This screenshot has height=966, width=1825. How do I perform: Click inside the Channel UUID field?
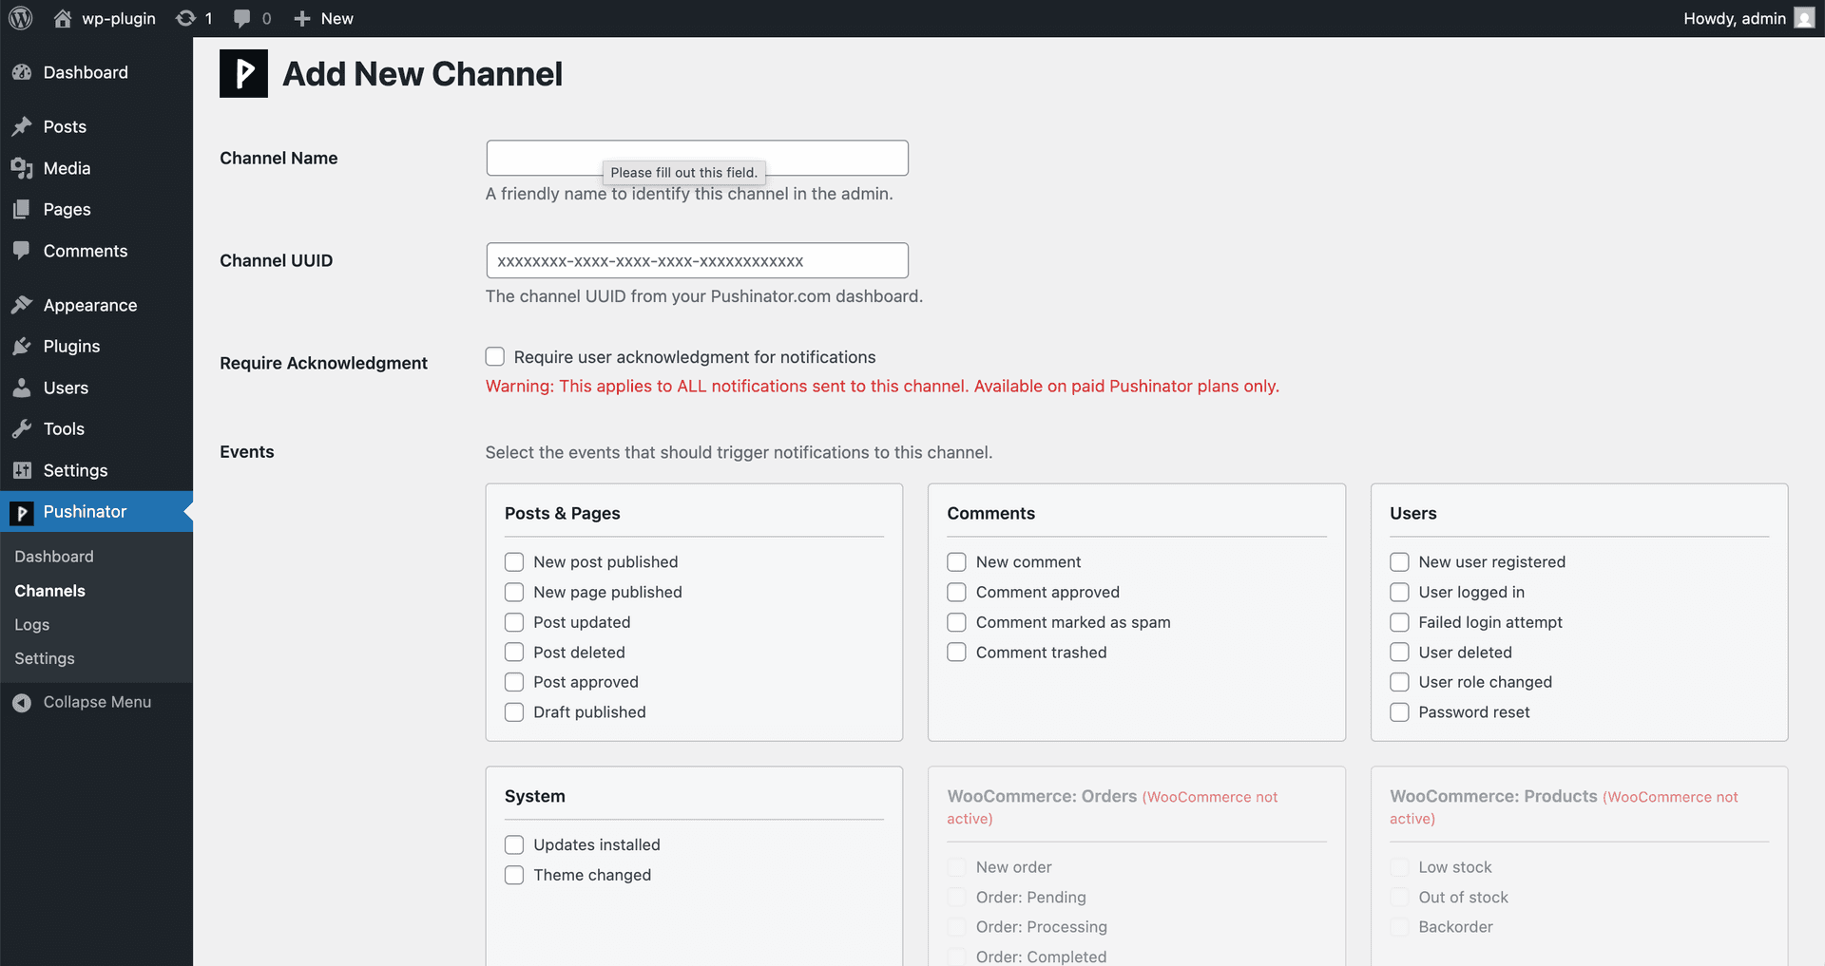click(x=697, y=260)
